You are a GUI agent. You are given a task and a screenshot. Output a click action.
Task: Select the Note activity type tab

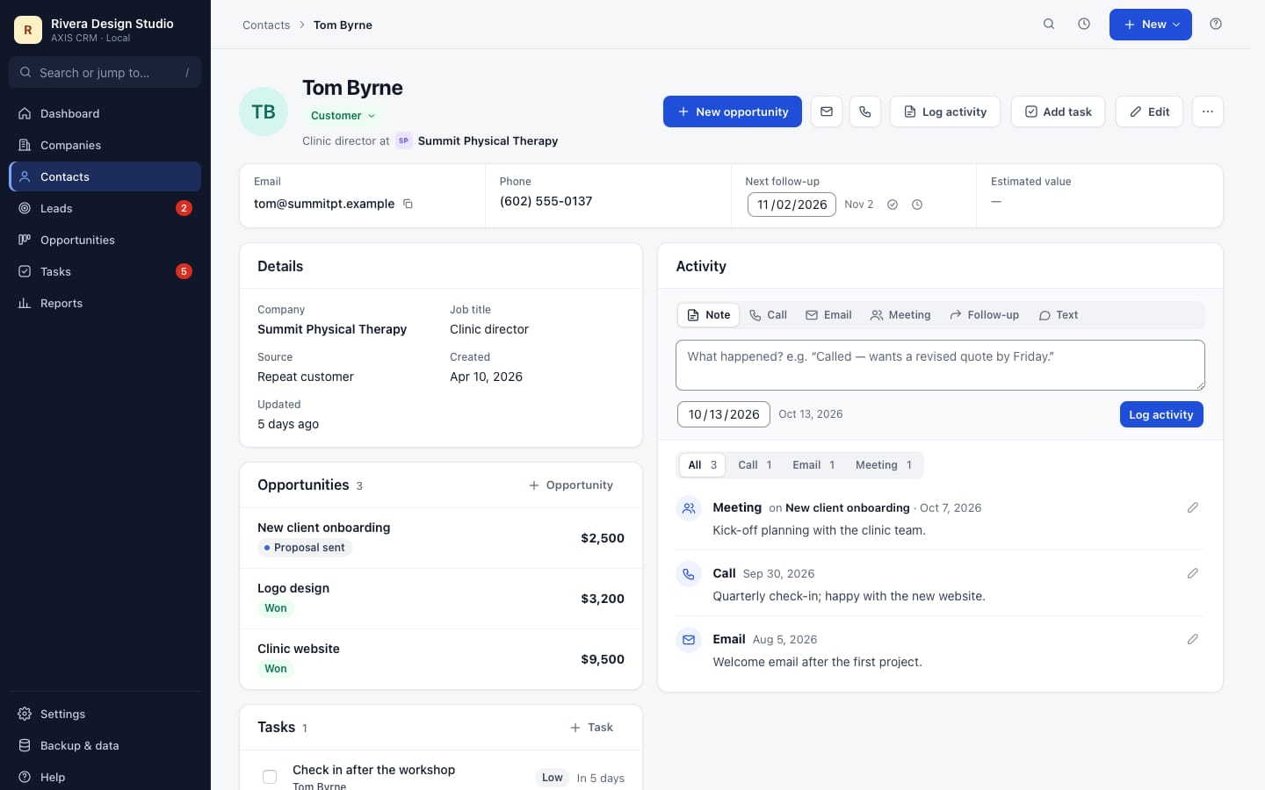pyautogui.click(x=709, y=315)
